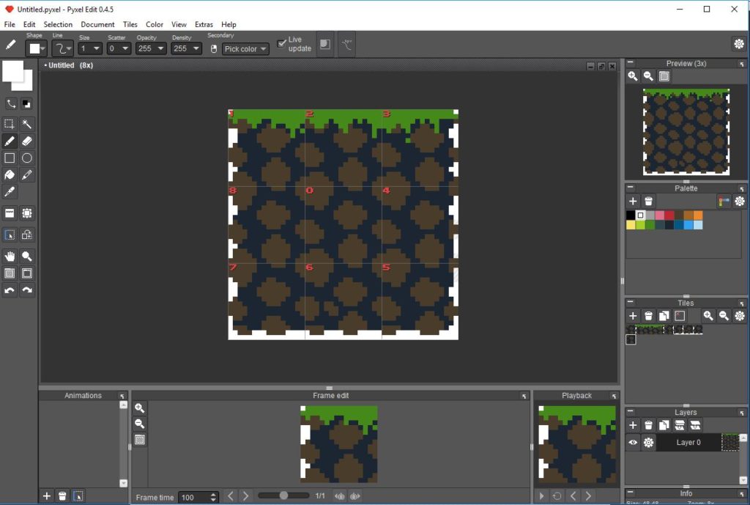This screenshot has height=505, width=750.
Task: Select the Eraser tool
Action: [x=26, y=139]
